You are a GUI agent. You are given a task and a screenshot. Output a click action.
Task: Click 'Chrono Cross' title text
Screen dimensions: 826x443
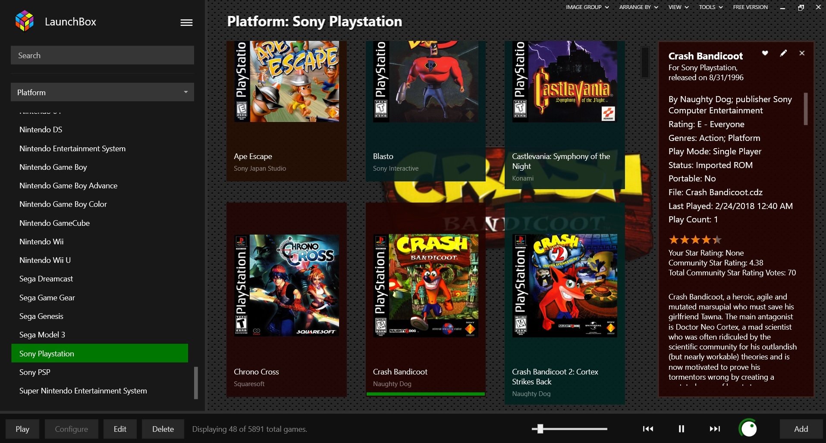pos(256,372)
